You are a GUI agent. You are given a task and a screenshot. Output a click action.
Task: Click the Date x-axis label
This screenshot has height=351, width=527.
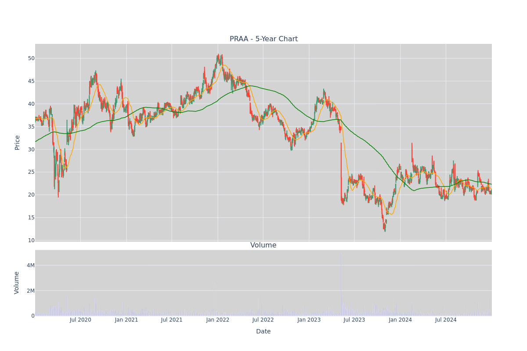tap(263, 332)
